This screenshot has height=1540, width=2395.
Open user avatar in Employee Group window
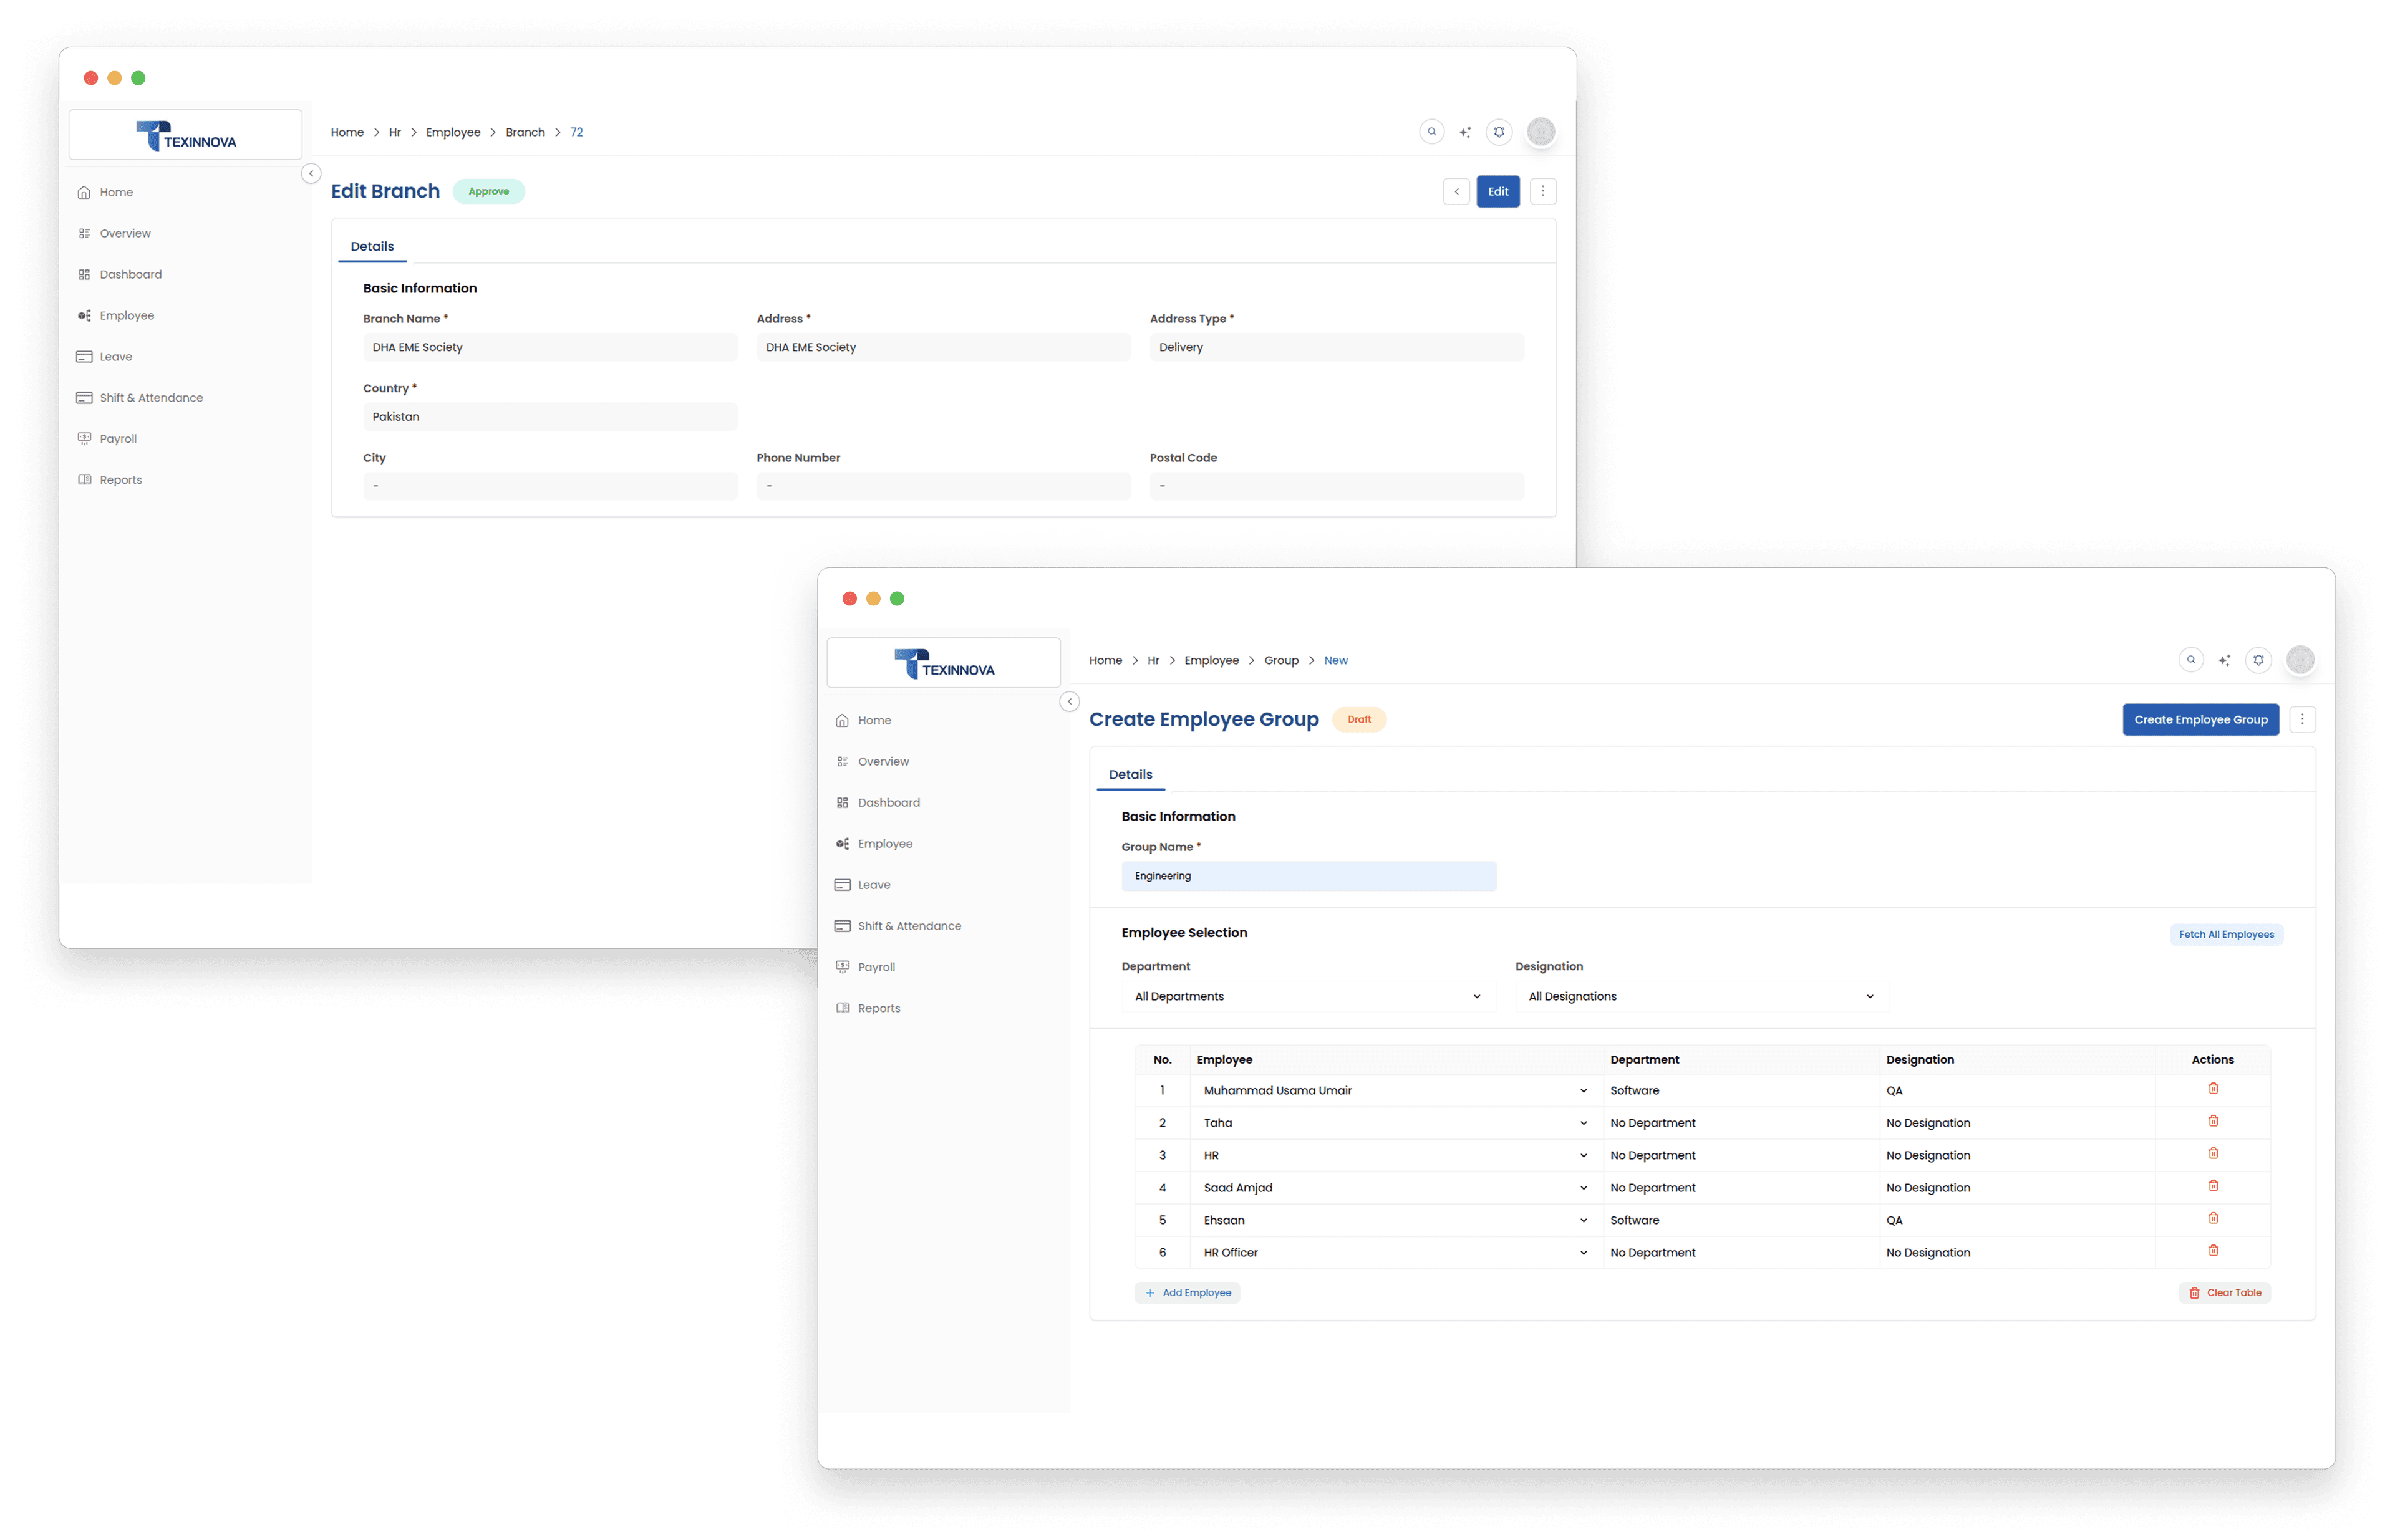coord(2300,660)
